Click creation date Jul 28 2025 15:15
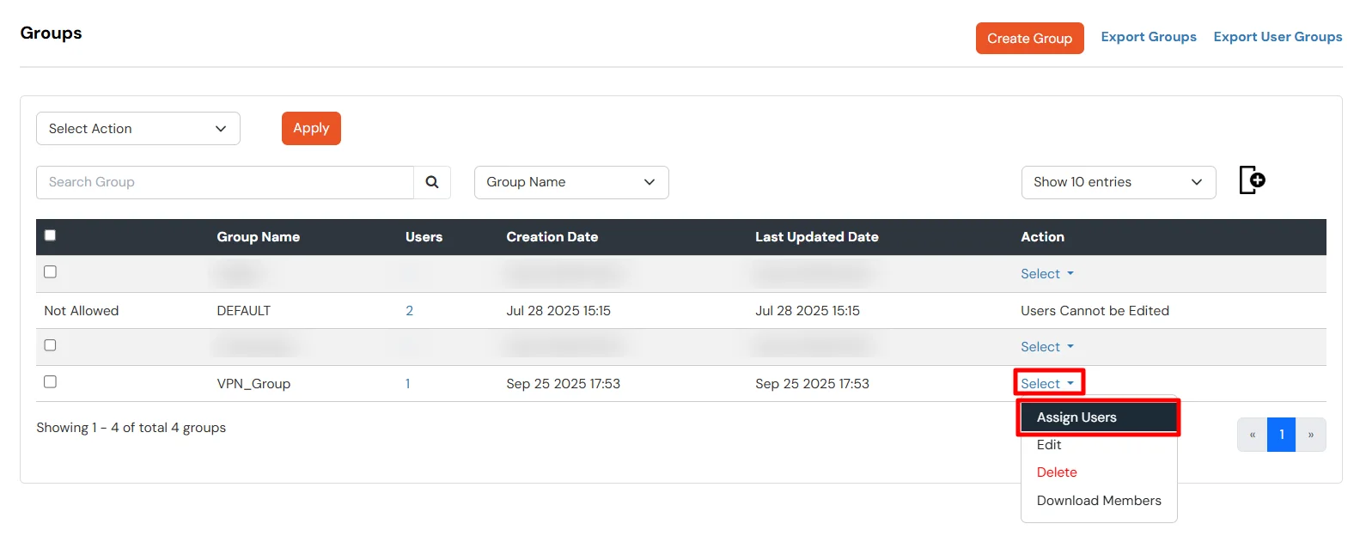 (558, 311)
